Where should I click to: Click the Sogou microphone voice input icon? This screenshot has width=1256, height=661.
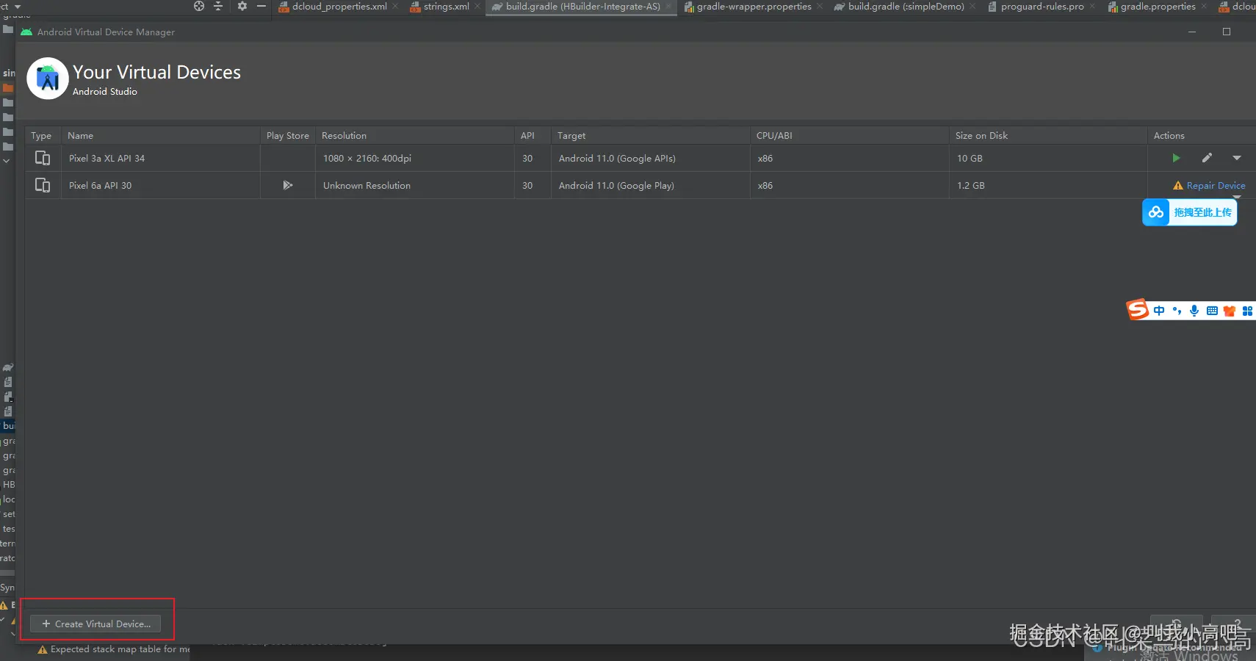click(x=1194, y=311)
